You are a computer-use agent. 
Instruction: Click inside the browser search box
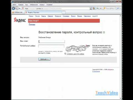point(110,8)
